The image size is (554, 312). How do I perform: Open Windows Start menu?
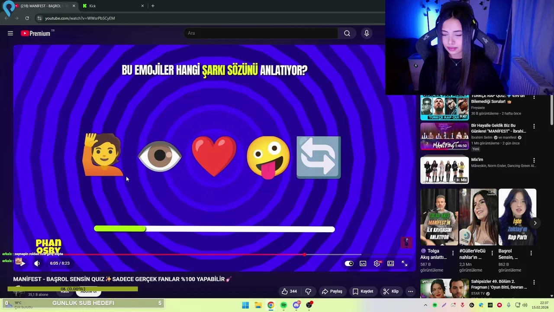tap(245, 305)
